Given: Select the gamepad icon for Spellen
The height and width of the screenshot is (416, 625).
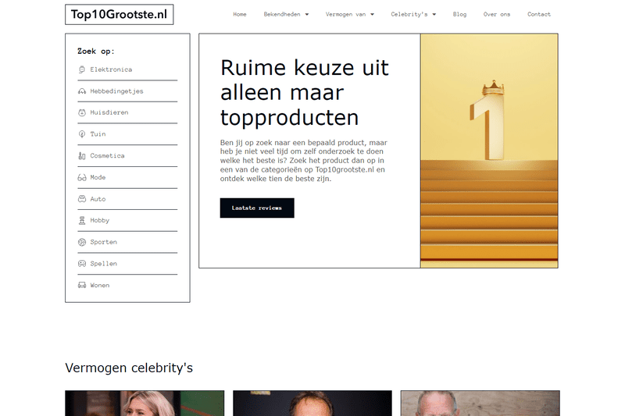Looking at the screenshot, I should tap(82, 264).
